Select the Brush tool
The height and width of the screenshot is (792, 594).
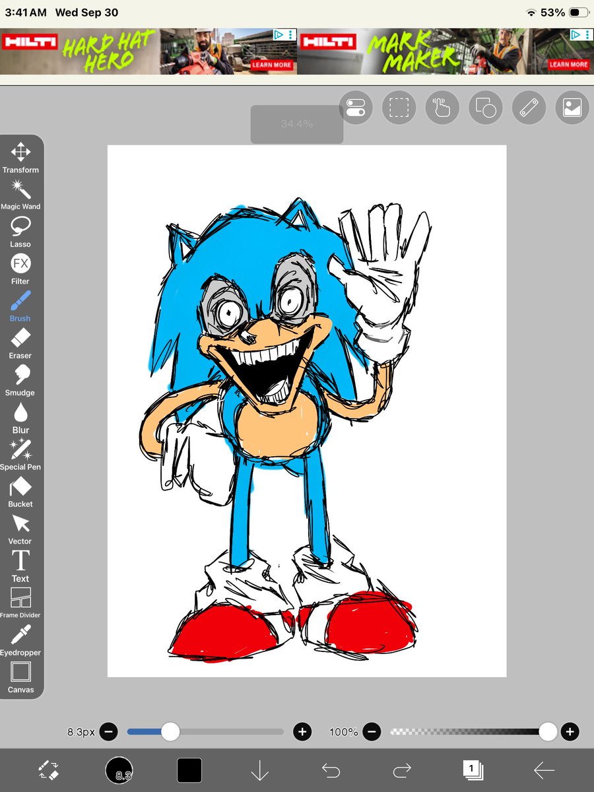[x=20, y=307]
